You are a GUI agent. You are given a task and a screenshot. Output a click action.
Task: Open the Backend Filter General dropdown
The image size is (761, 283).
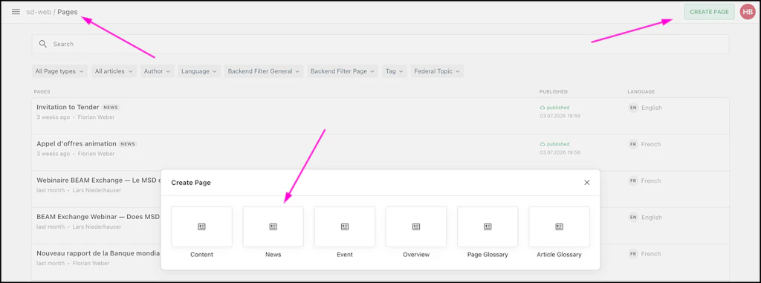(x=264, y=71)
